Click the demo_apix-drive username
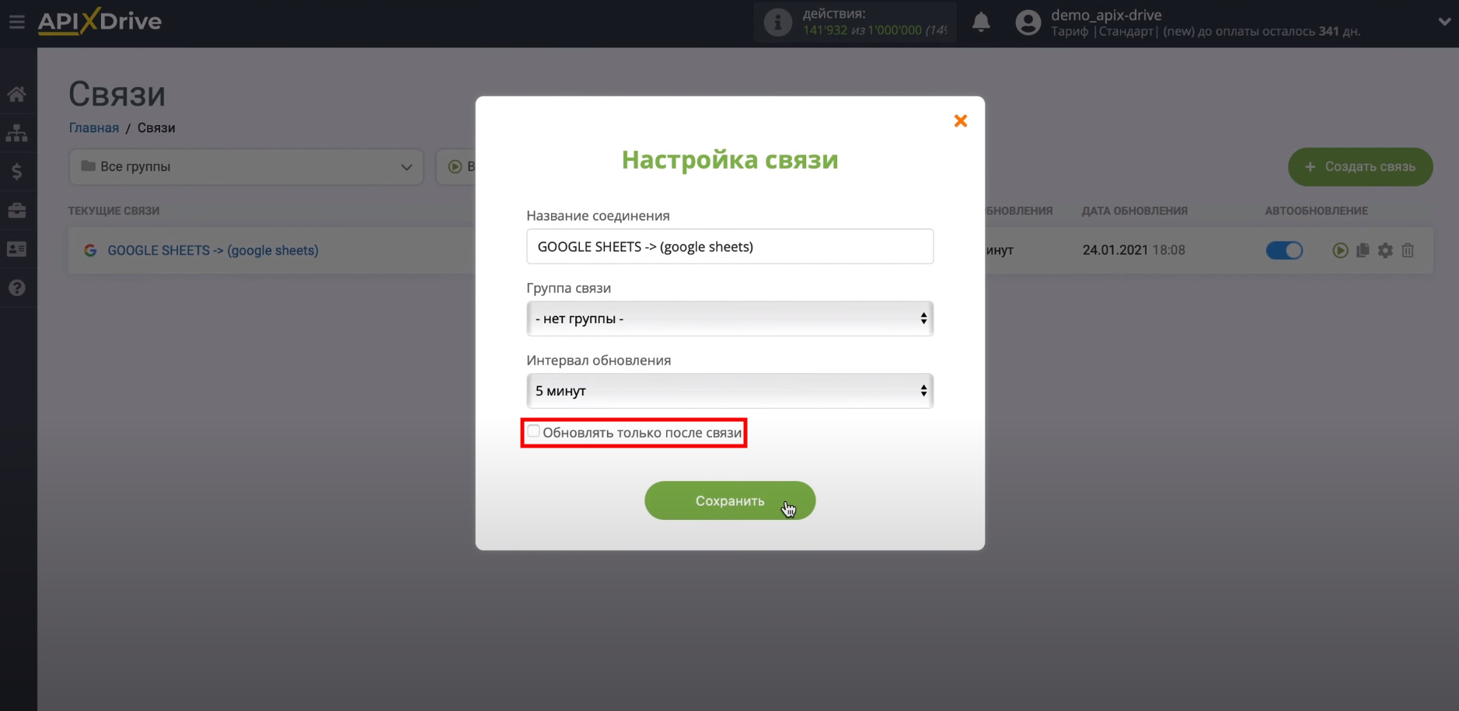The height and width of the screenshot is (711, 1459). tap(1106, 15)
